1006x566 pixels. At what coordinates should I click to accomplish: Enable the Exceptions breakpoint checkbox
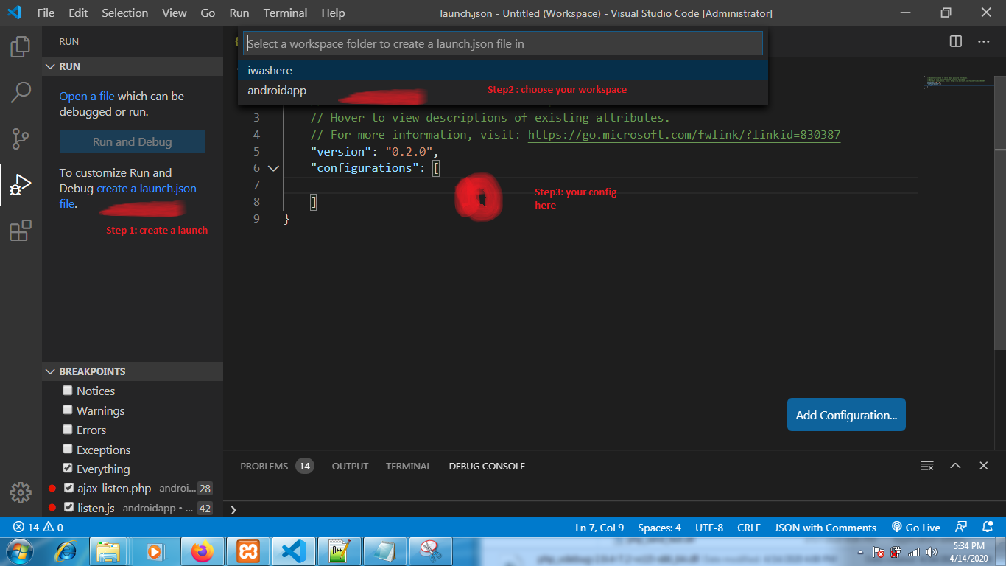(68, 449)
